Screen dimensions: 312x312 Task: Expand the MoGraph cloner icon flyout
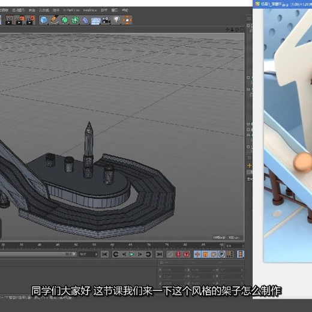click(x=75, y=20)
